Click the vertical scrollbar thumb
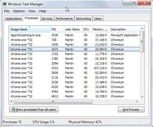Viewport: 153px width, 127px height. point(142,42)
